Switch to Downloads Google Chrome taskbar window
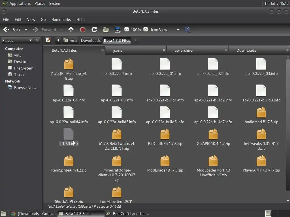The height and width of the screenshot is (217, 290). click(x=33, y=214)
